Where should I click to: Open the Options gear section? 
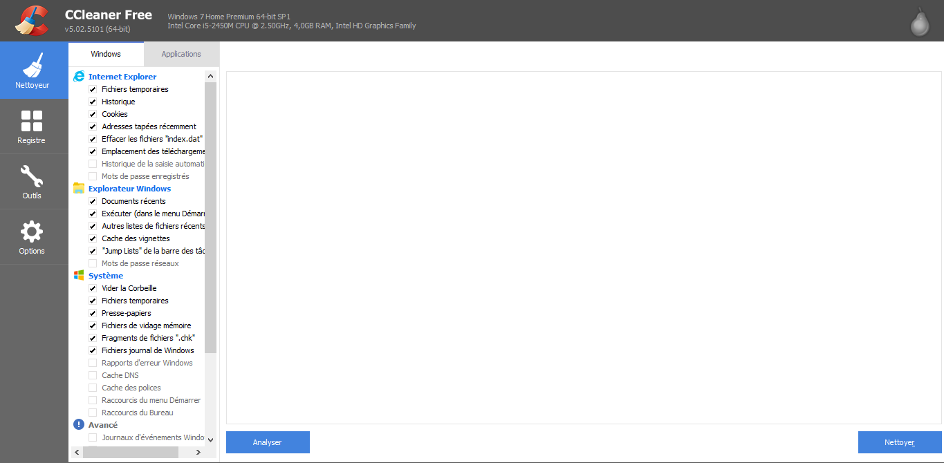point(34,237)
